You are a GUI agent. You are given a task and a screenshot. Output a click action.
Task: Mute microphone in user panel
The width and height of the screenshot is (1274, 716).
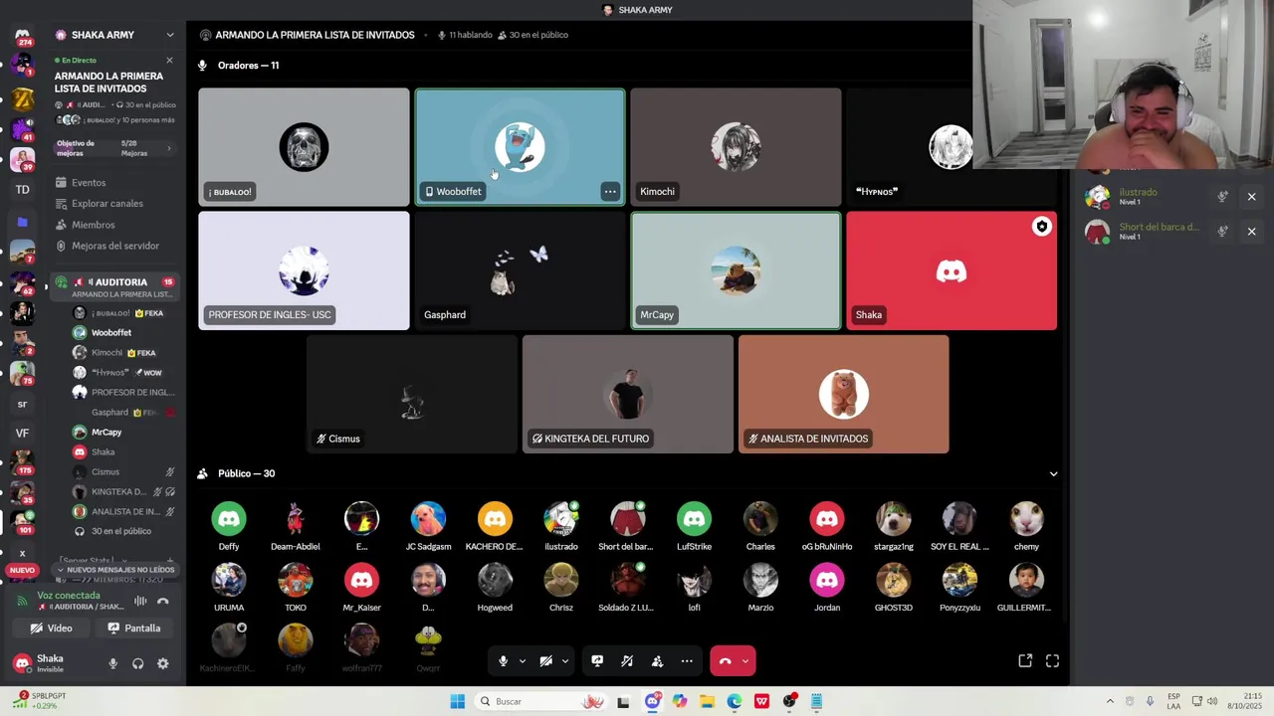[x=112, y=663]
